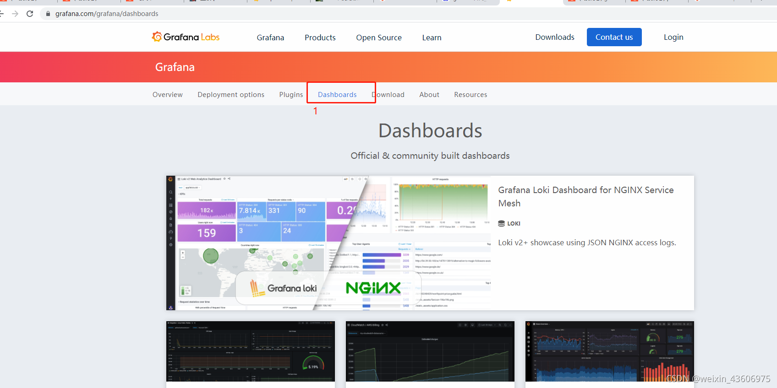Switch to the About tab
The width and height of the screenshot is (777, 388).
429,95
